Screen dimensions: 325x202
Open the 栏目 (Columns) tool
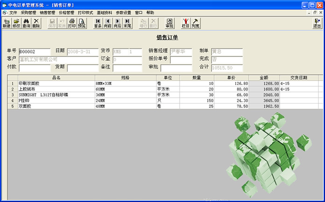[185, 23]
